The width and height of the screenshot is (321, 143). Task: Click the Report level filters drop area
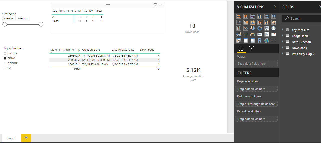pyautogui.click(x=256, y=119)
